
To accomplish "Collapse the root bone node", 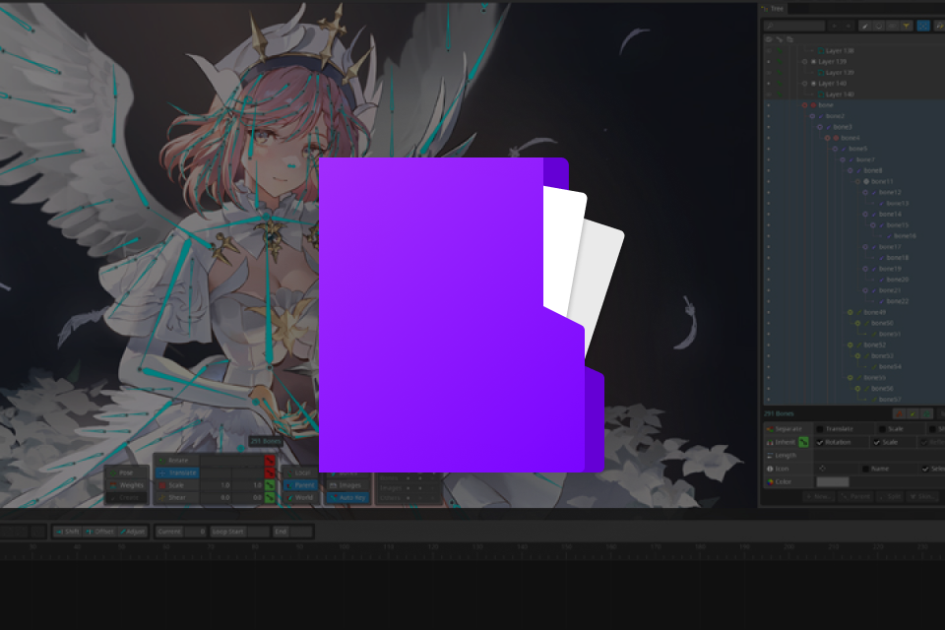I will coord(804,105).
